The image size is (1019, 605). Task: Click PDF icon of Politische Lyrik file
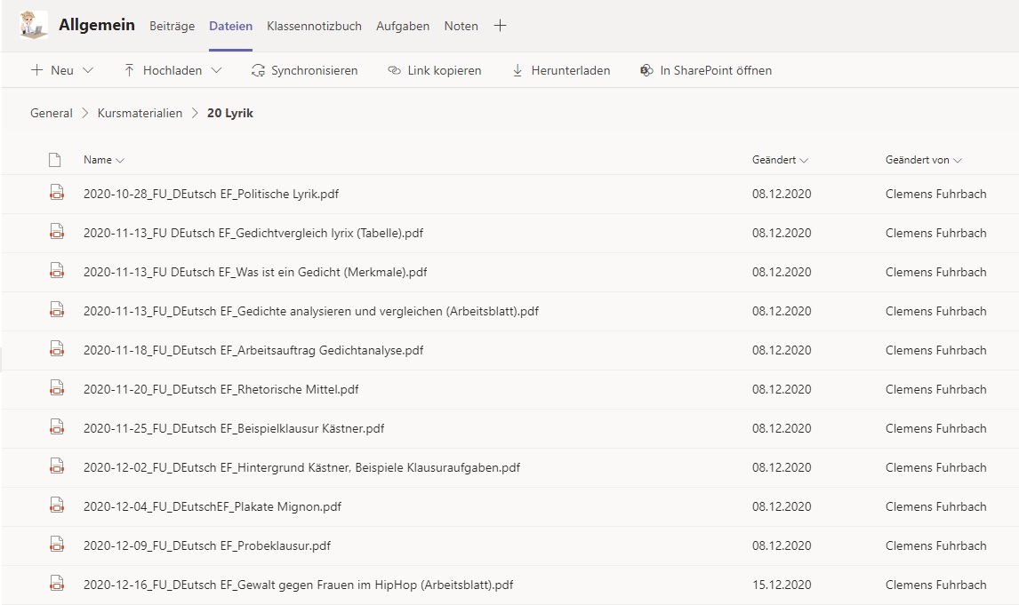(x=56, y=194)
